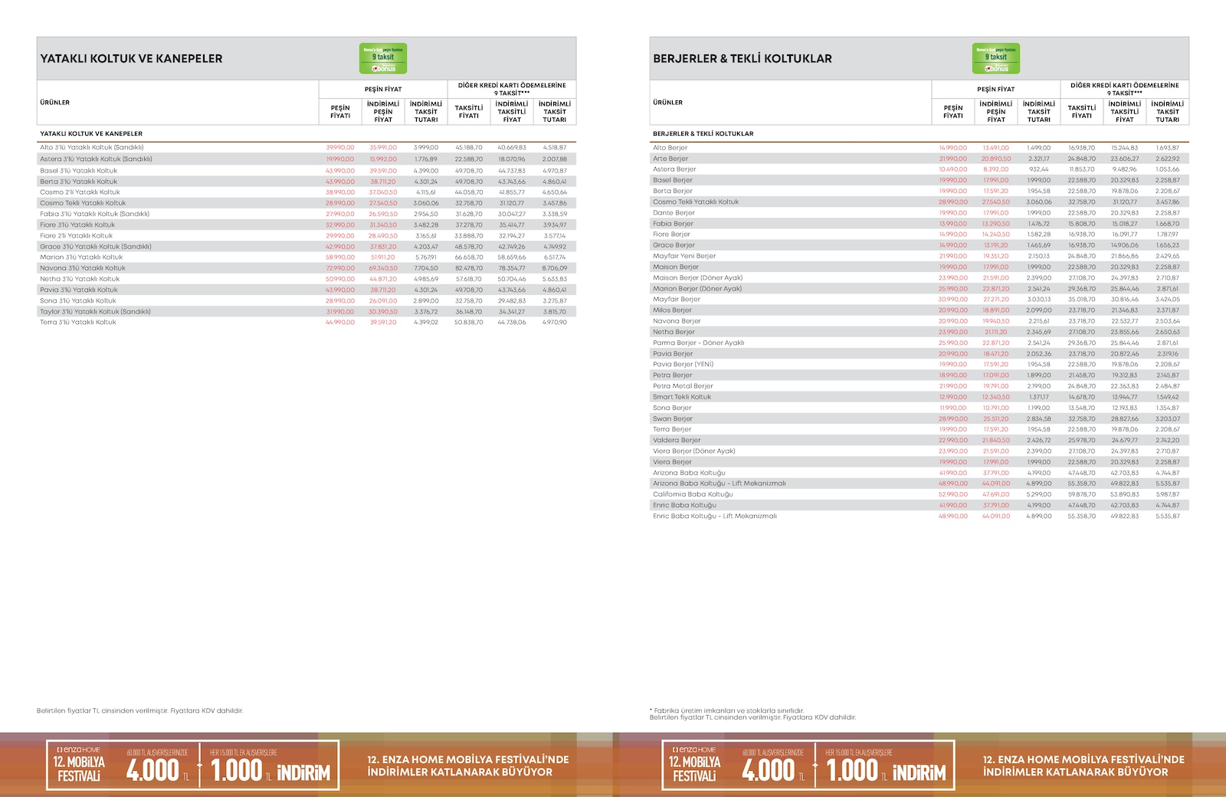
Task: Click the 12. Mobilya Festivali logo in the left banner
Action: (79, 766)
